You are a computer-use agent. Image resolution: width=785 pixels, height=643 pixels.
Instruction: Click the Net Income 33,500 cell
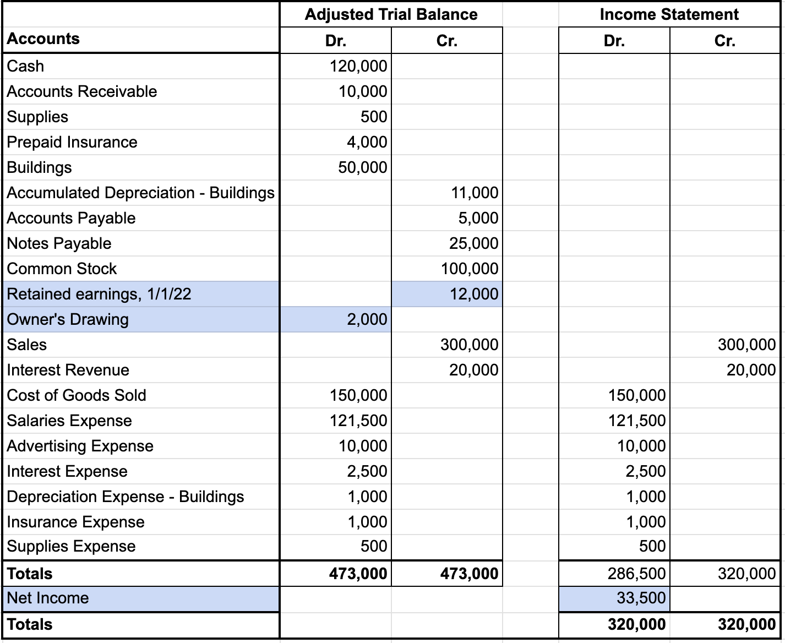coord(614,598)
